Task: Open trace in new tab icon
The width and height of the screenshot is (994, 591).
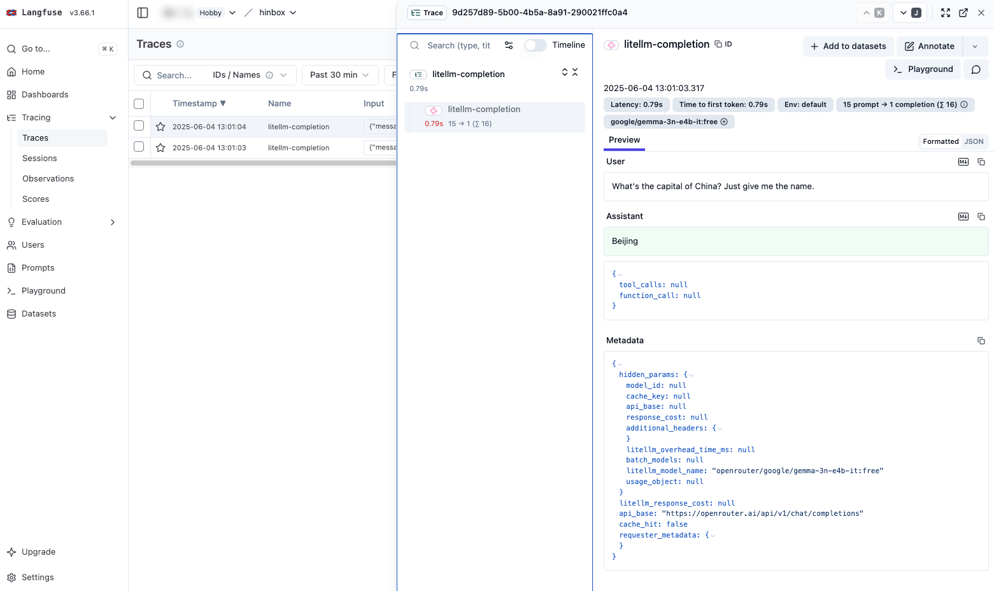Action: [x=963, y=13]
